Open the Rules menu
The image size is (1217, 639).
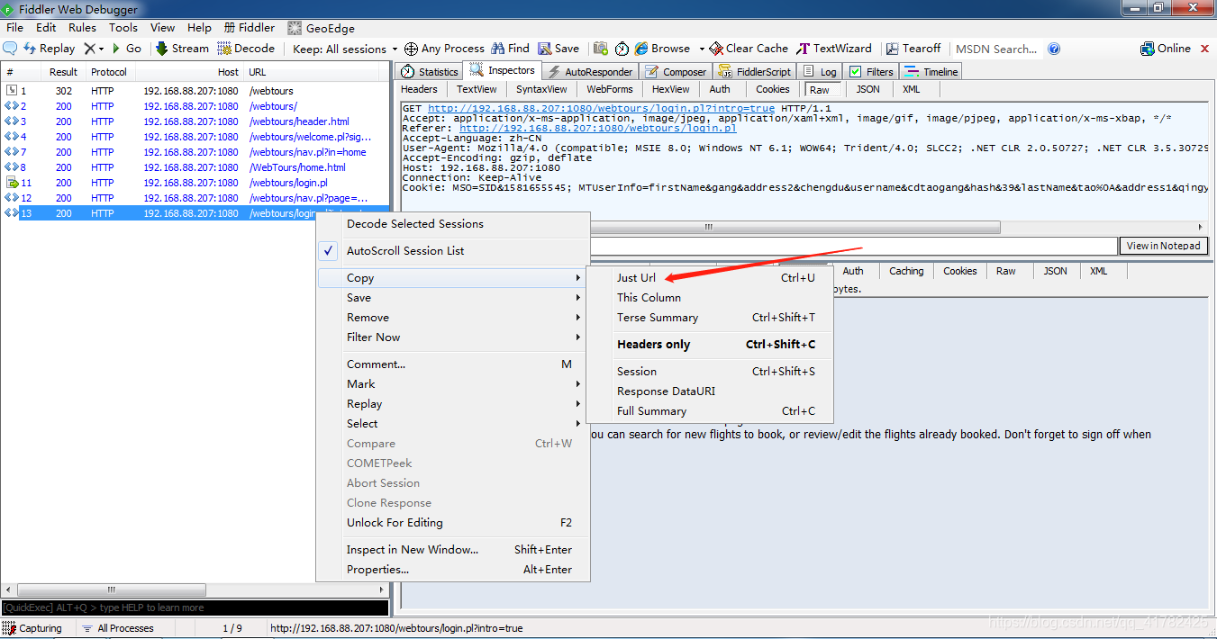(82, 28)
